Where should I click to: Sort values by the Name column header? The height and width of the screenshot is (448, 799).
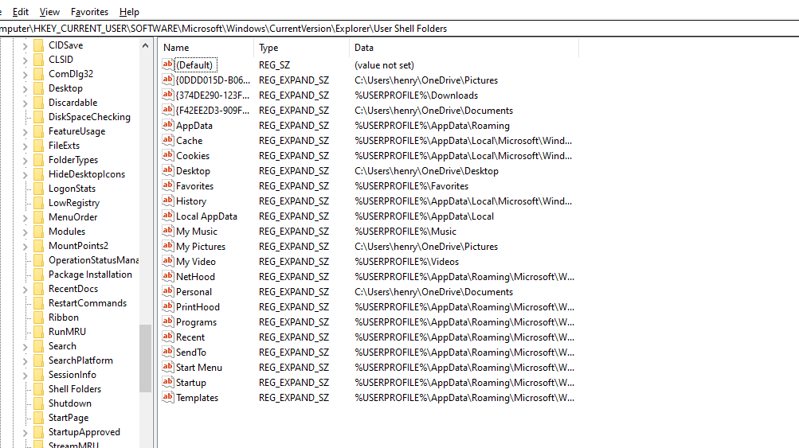(206, 47)
